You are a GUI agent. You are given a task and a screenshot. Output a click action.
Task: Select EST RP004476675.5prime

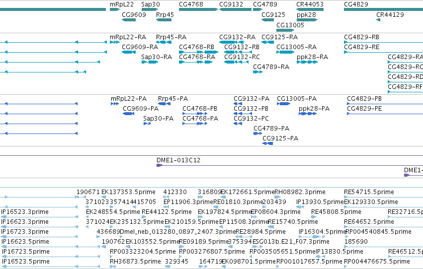coord(345,267)
